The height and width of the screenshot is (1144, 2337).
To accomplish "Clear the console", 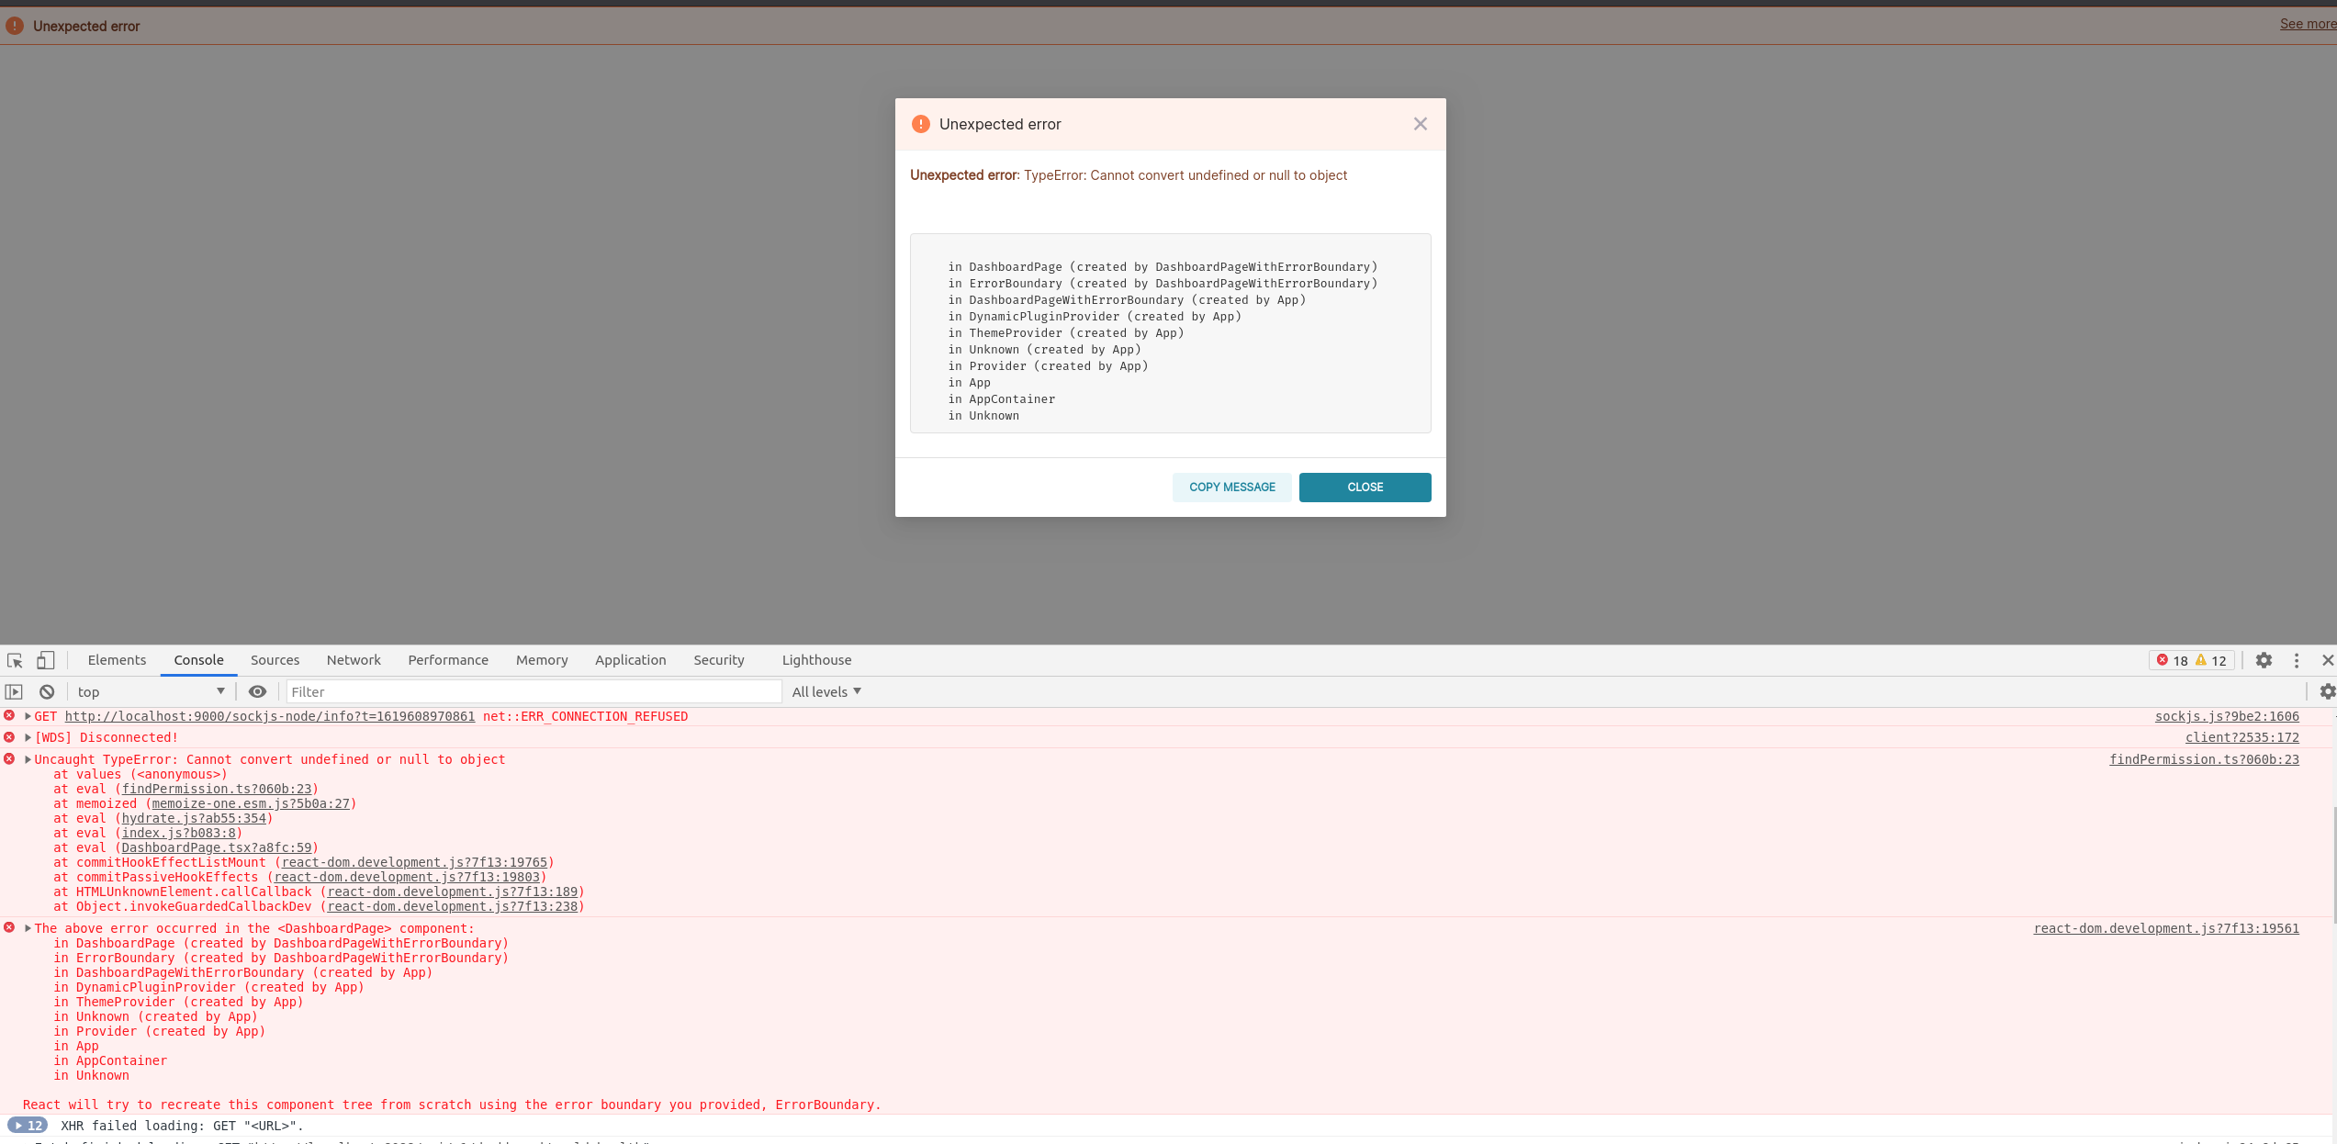I will [x=46, y=691].
